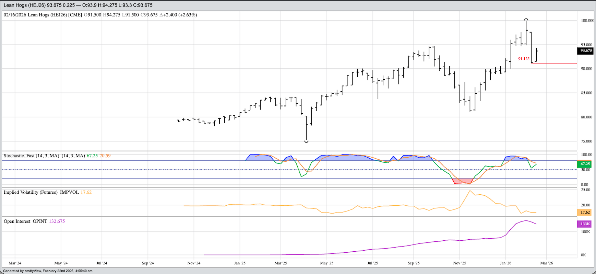Click the black 93.675 current price tag

click(x=586, y=51)
